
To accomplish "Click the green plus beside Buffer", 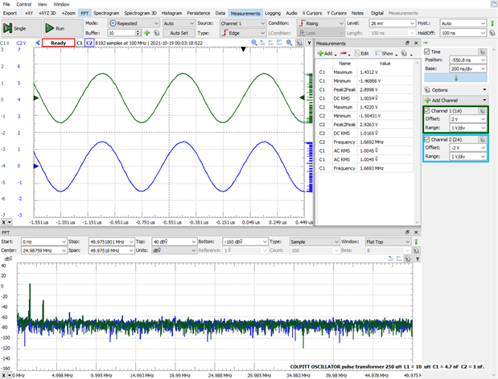I will tap(146, 34).
